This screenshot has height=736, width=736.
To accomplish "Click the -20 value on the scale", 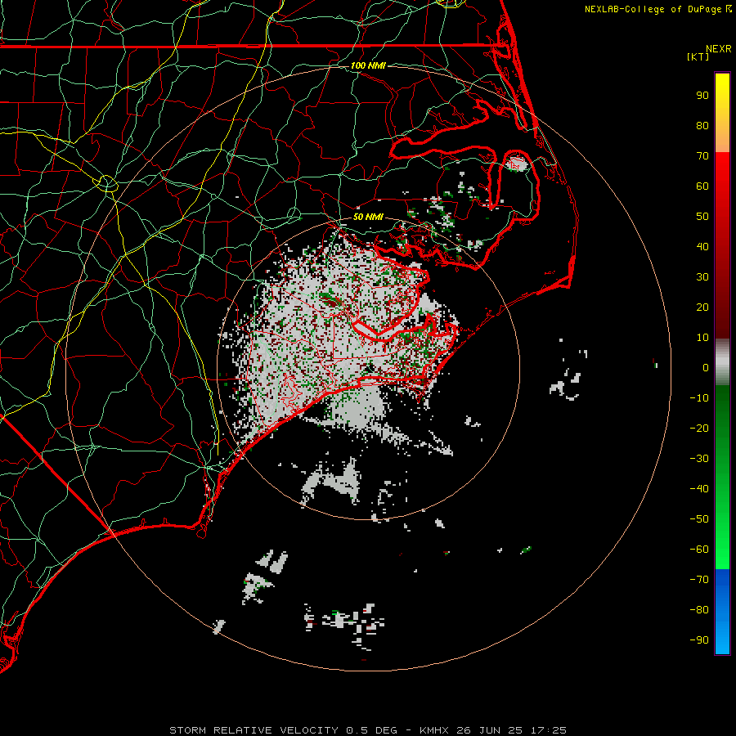I will (x=699, y=428).
